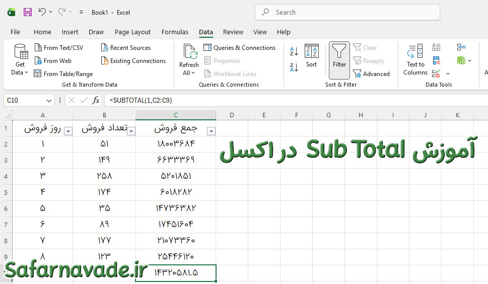Open filter arrow for تعداد فروش column
The image size is (488, 284).
tap(131, 131)
